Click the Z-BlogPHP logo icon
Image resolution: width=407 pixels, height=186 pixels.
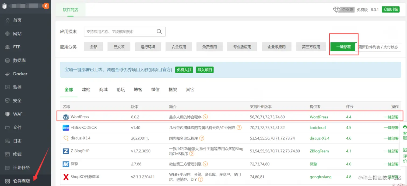pos(66,151)
